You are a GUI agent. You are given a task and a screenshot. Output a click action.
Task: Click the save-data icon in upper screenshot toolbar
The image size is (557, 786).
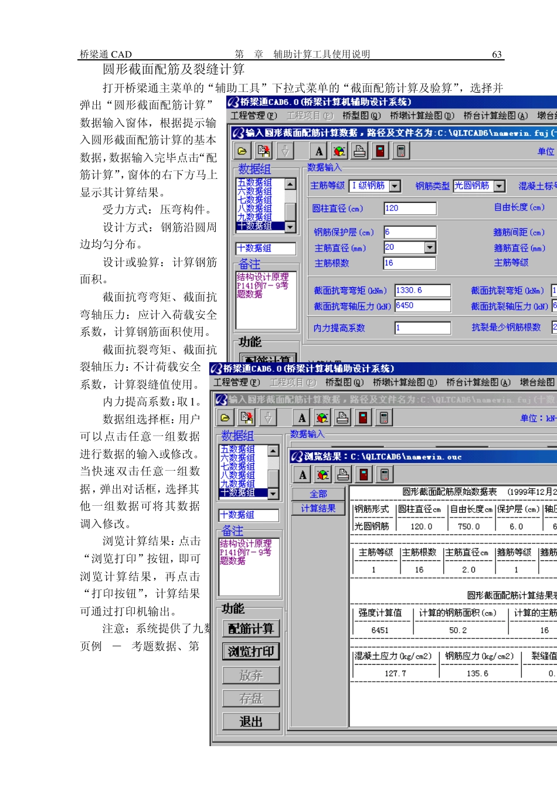point(264,151)
